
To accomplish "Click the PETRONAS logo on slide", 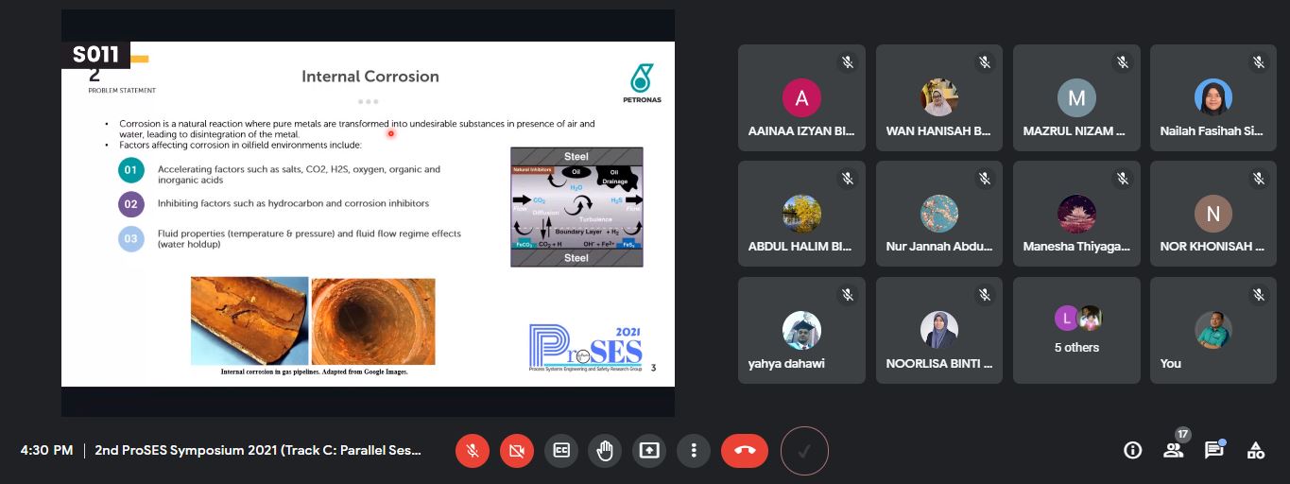I will pyautogui.click(x=642, y=82).
